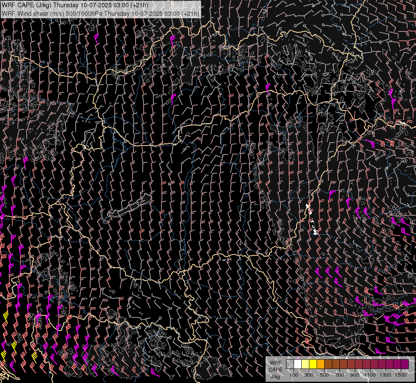416x383 pixels.
Task: Select the bright yellow legend swatch
Action: pyautogui.click(x=313, y=364)
